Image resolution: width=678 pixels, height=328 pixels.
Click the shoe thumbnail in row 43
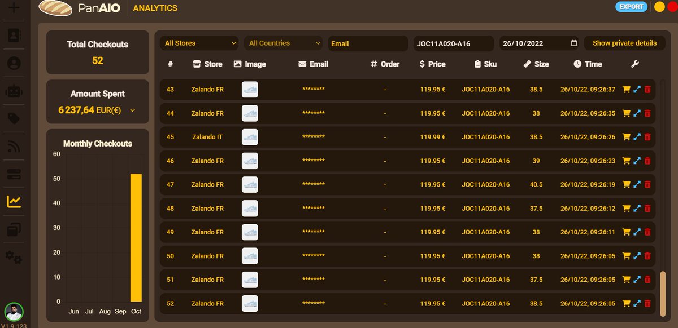250,89
